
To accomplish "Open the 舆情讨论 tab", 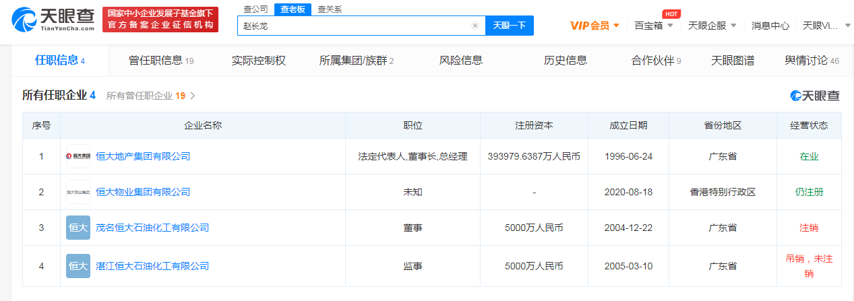I will click(812, 61).
